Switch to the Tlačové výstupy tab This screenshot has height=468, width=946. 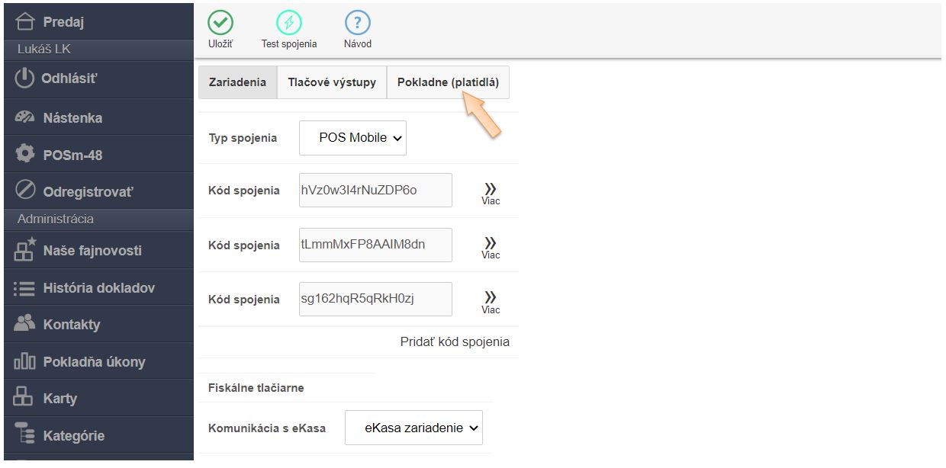coord(332,82)
